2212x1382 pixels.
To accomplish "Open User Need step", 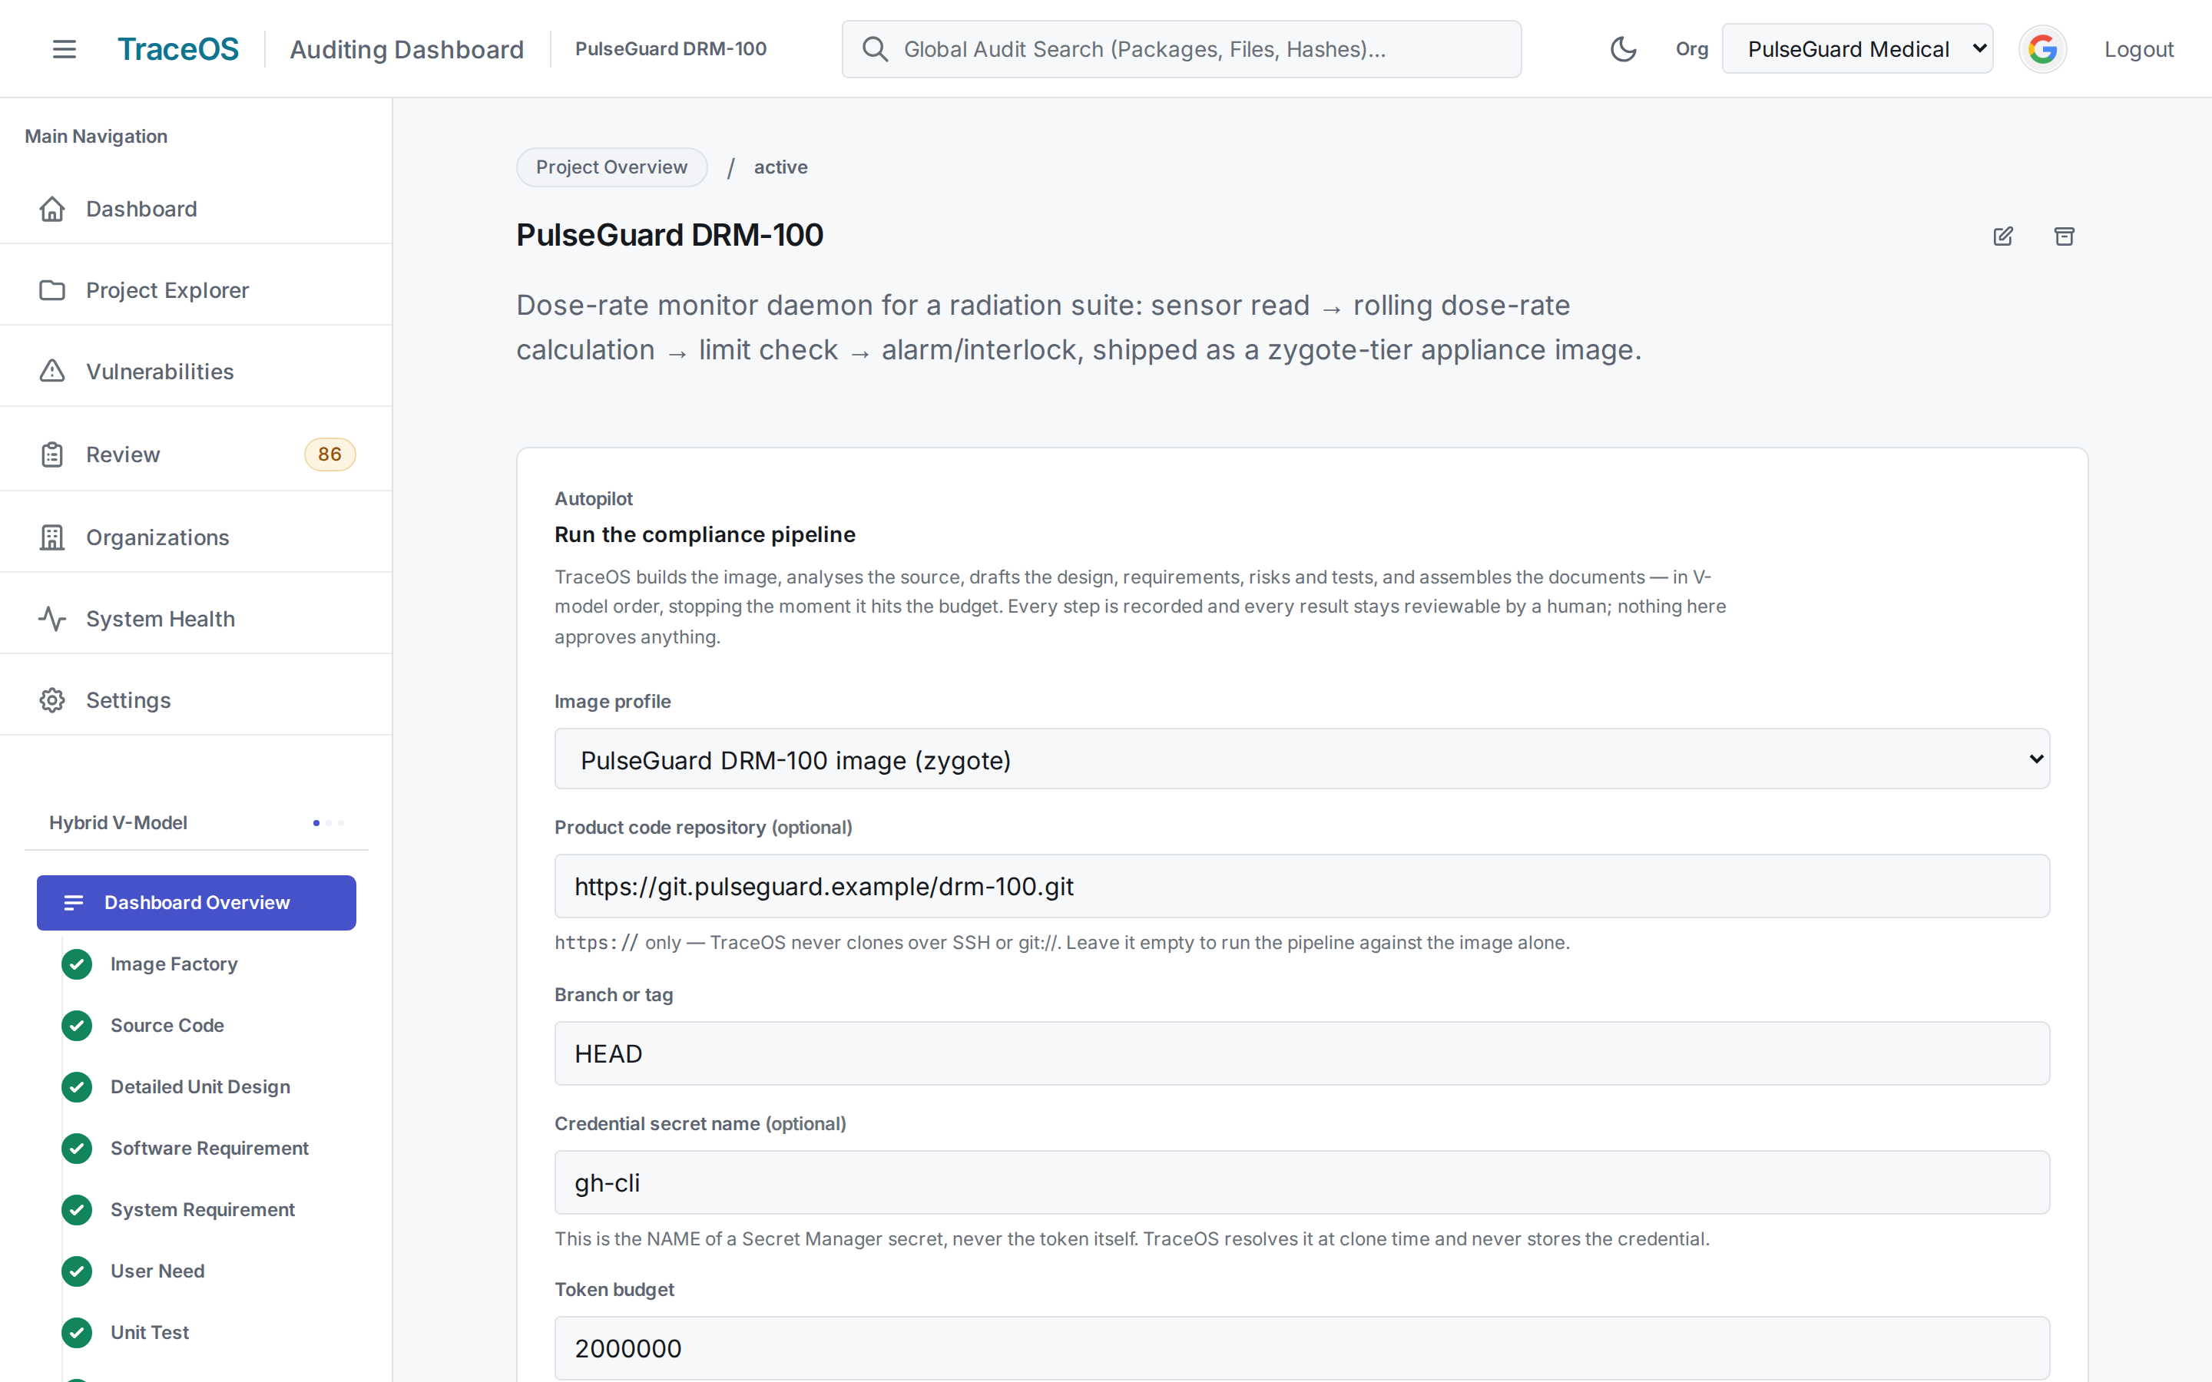I will 157,1271.
